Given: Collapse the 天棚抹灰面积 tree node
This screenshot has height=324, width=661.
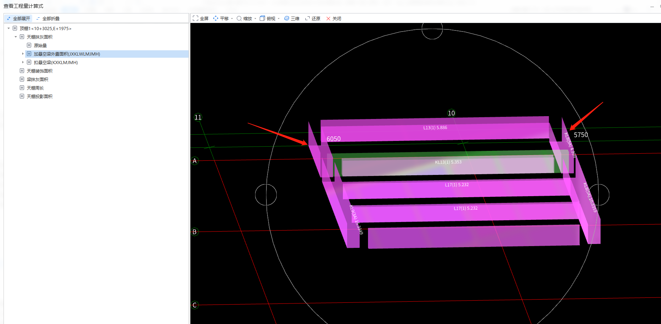Looking at the screenshot, I should [16, 37].
